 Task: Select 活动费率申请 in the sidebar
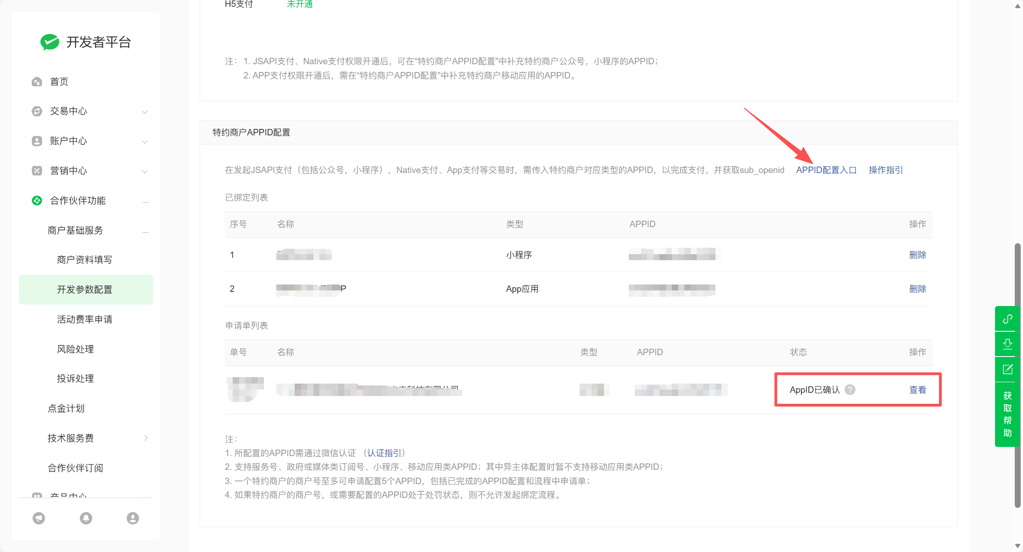click(84, 319)
